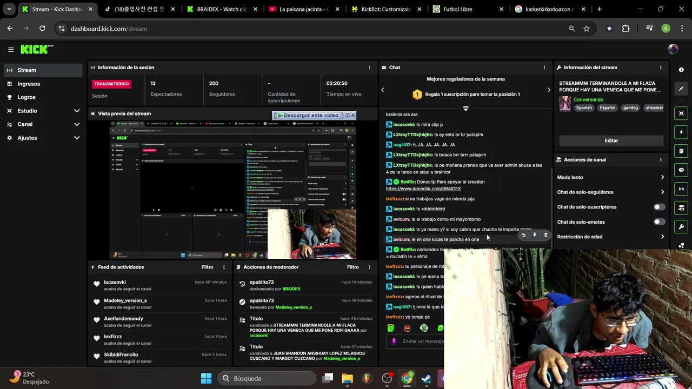This screenshot has width=692, height=389.
Task: Pick the green halo emote
Action: (390, 328)
